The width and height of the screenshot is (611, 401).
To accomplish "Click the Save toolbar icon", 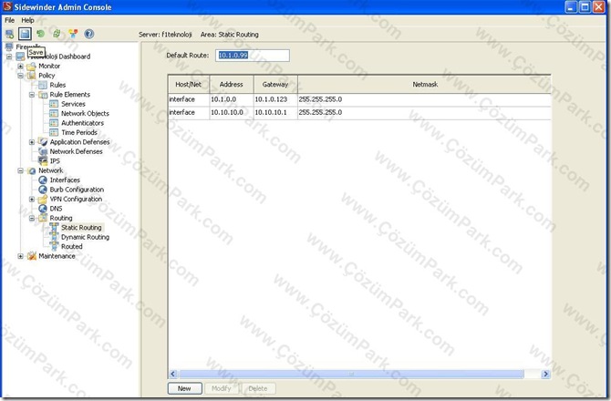I will (x=25, y=34).
